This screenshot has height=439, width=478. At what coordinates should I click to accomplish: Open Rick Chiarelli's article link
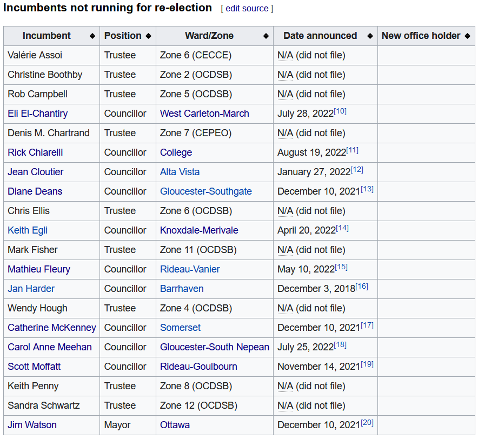coord(35,152)
